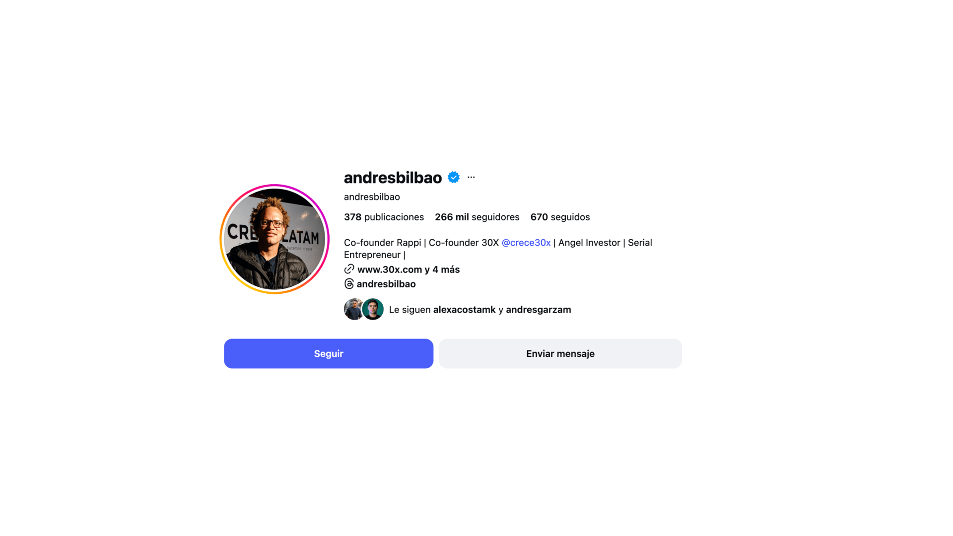
Task: Open alexacostamk follower profile
Action: [x=464, y=310]
